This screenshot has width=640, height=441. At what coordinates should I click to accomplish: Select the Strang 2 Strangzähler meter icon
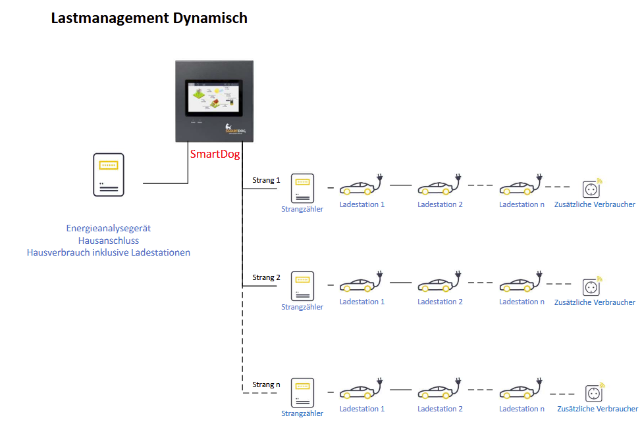[x=302, y=287]
